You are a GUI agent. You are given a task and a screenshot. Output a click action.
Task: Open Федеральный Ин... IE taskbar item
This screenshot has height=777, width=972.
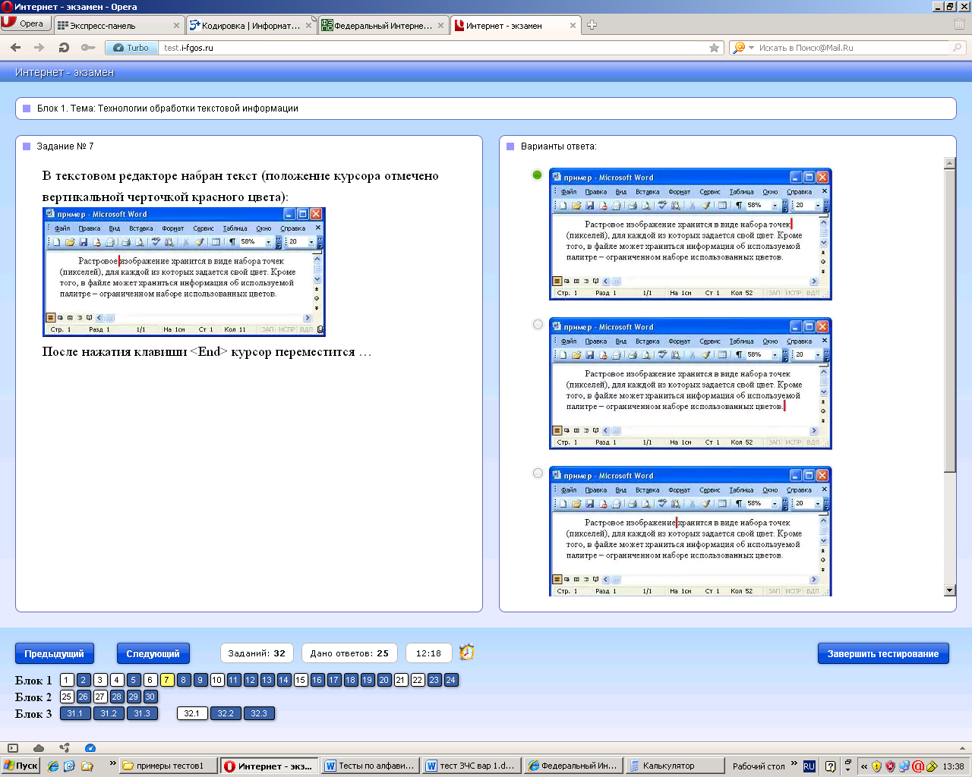pos(573,766)
